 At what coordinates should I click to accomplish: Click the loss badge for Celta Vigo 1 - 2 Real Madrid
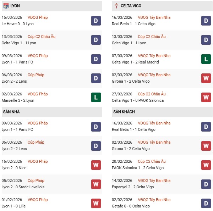click(x=206, y=59)
